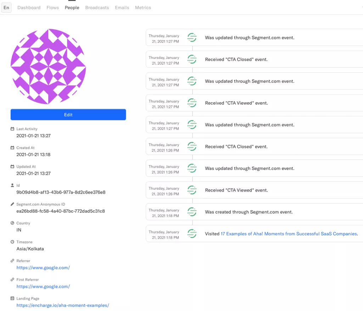Screen dimensions: 363x311
Task: Select the People tab
Action: click(72, 8)
